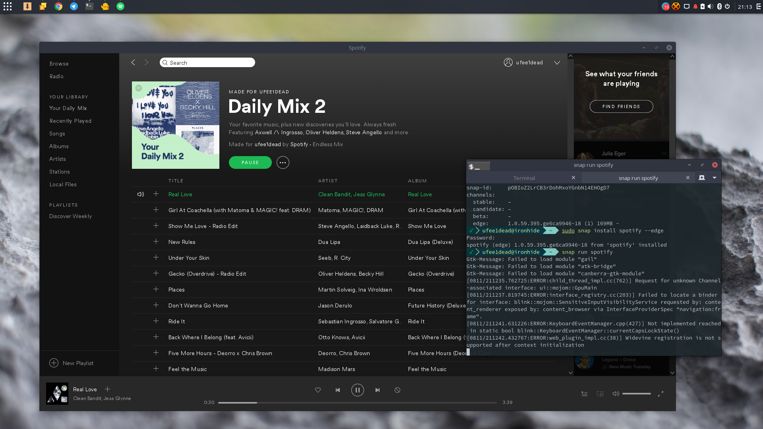This screenshot has width=763, height=429.
Task: Add Real Love row to library
Action: 156,194
